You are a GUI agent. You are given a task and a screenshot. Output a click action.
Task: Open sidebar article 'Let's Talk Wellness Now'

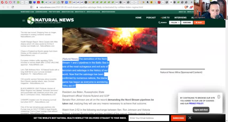[x=40, y=72]
